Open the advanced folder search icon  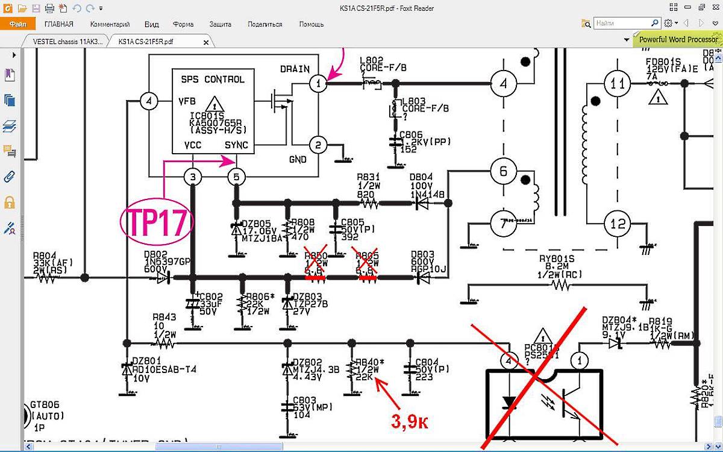586,24
